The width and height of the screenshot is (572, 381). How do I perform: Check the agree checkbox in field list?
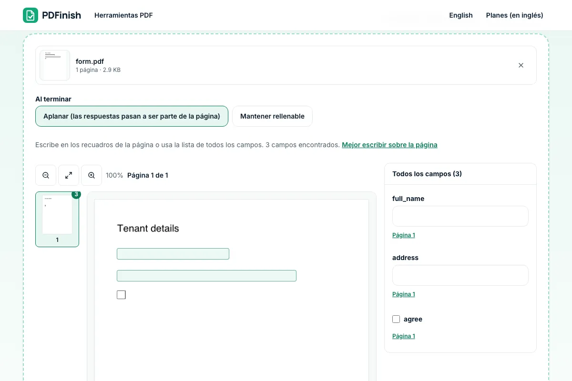(396, 319)
